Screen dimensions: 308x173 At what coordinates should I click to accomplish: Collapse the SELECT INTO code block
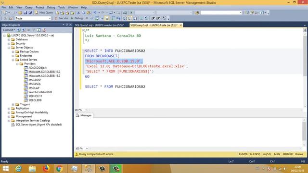tap(83, 51)
